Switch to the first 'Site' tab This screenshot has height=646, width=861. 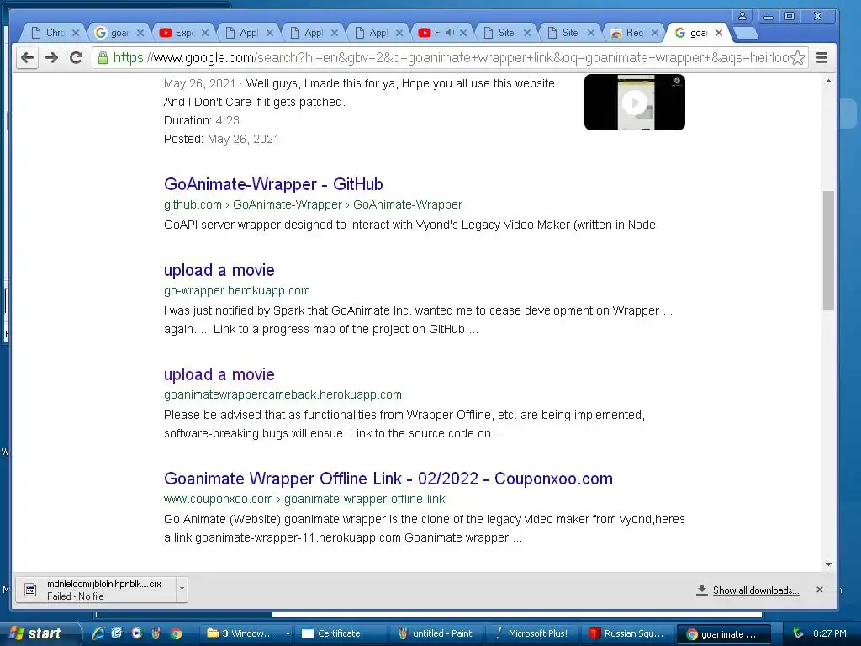click(x=505, y=33)
